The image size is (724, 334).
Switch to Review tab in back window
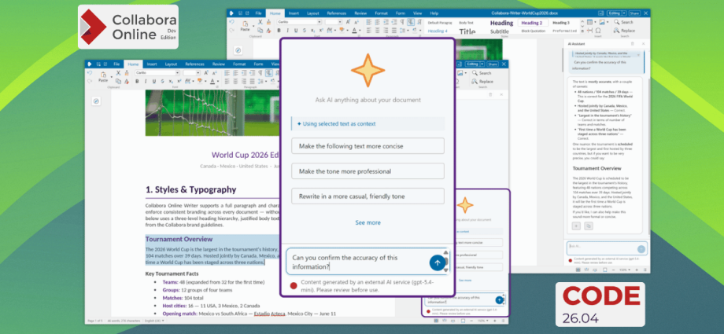(360, 13)
